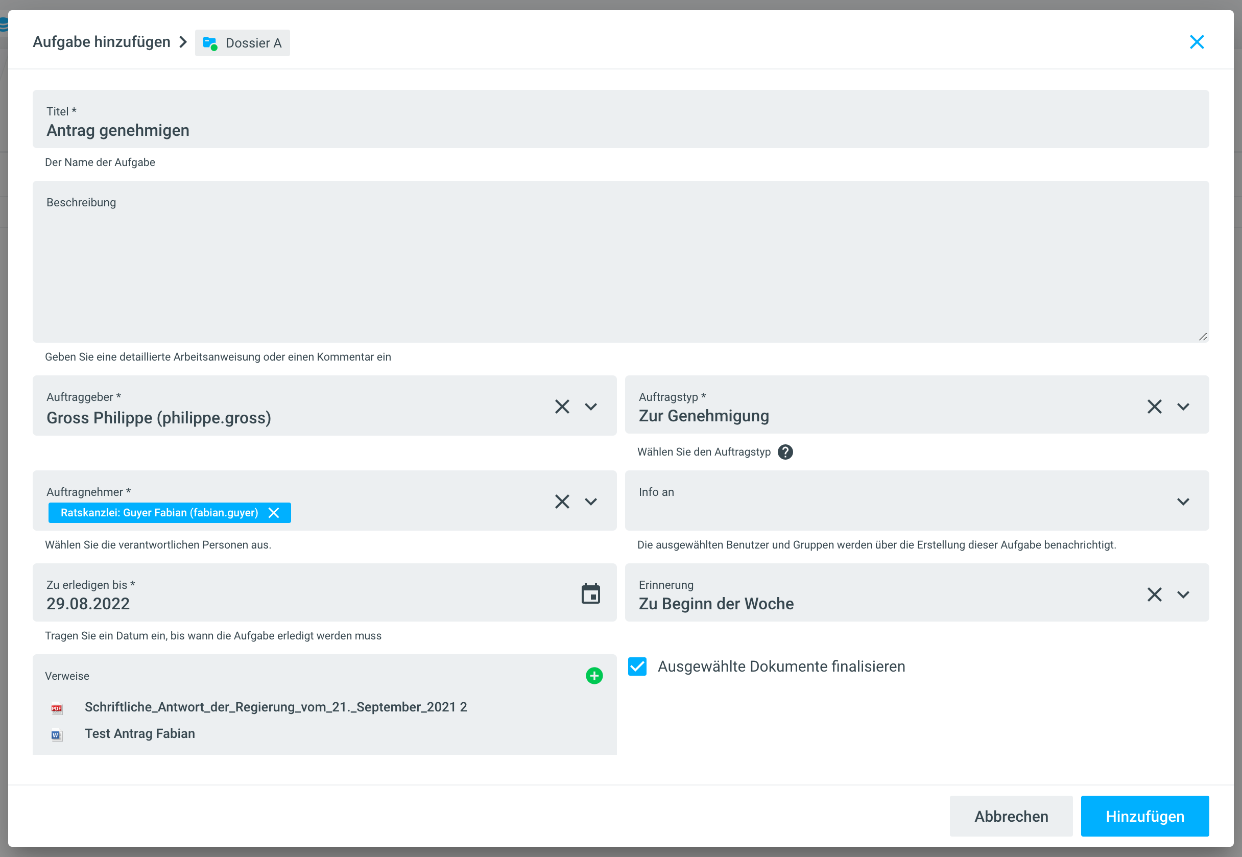Viewport: 1242px width, 857px height.
Task: Open the Auftragstyp dropdown arrow
Action: click(1183, 407)
